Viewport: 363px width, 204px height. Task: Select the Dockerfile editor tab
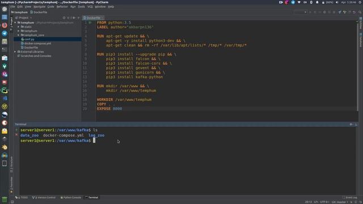(x=93, y=18)
